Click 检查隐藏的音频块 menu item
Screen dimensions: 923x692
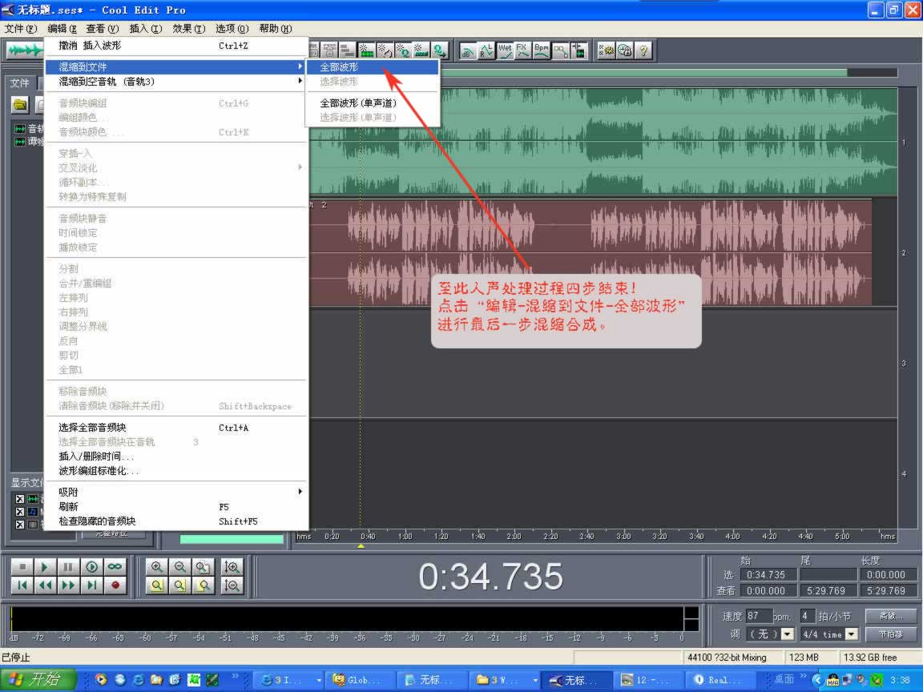(176, 521)
